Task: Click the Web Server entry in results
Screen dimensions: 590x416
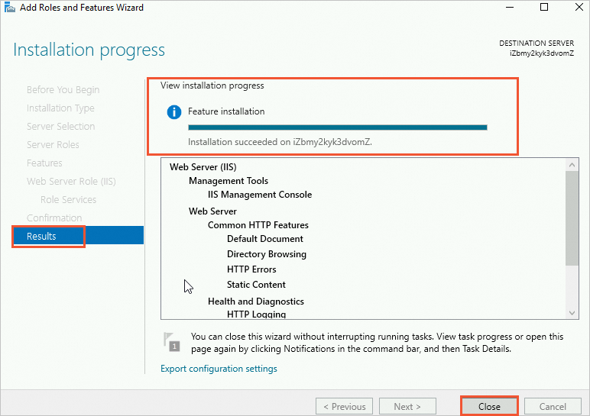Action: coord(212,211)
